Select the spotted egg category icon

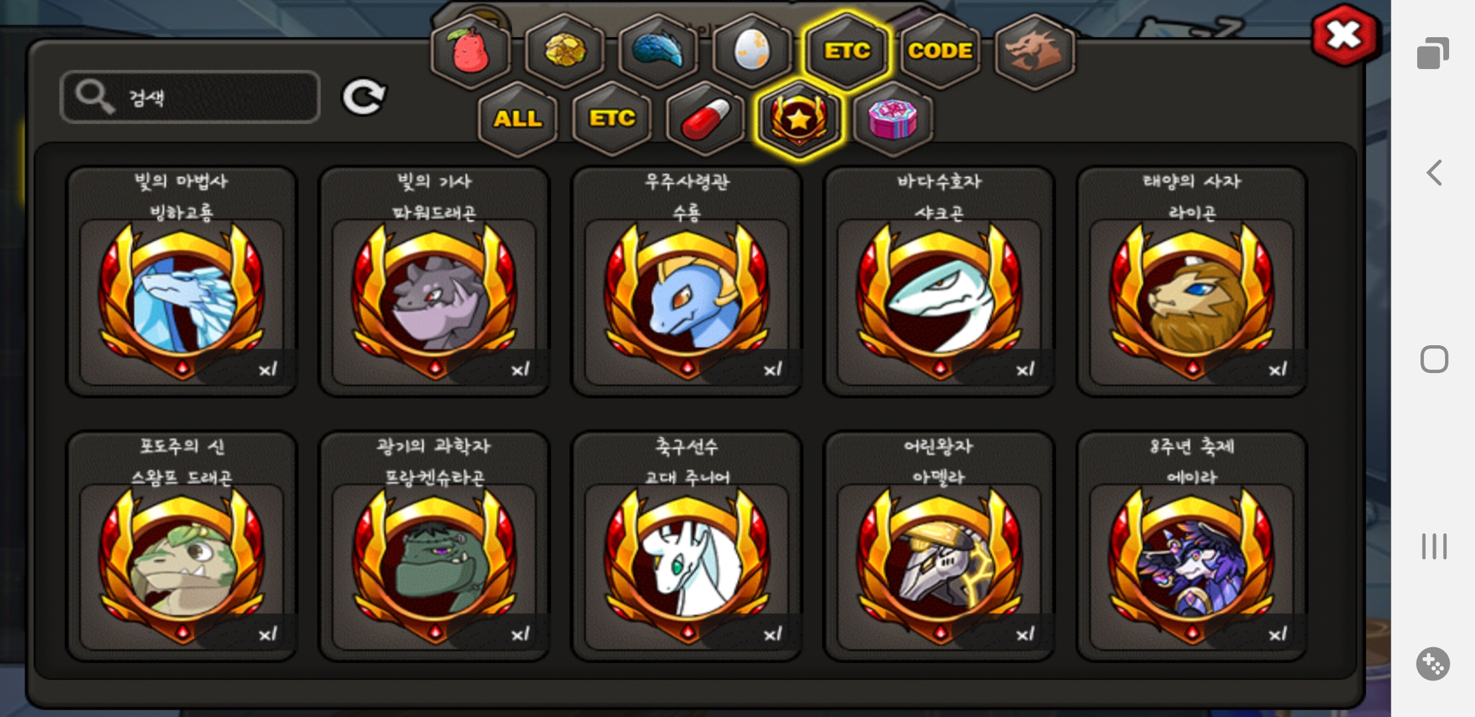point(752,51)
